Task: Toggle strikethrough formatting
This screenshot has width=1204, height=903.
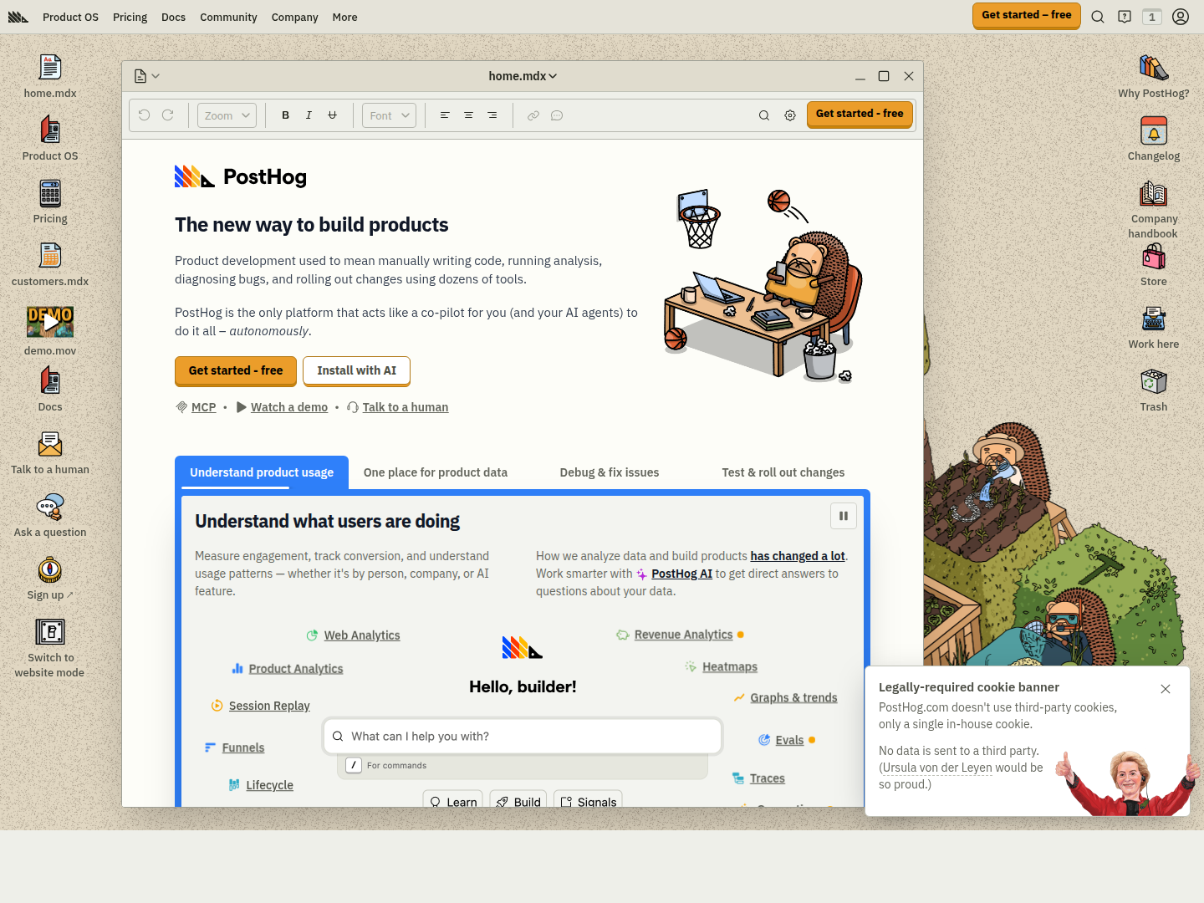Action: (332, 115)
